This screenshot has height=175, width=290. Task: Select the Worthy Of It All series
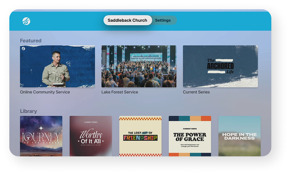[91, 136]
